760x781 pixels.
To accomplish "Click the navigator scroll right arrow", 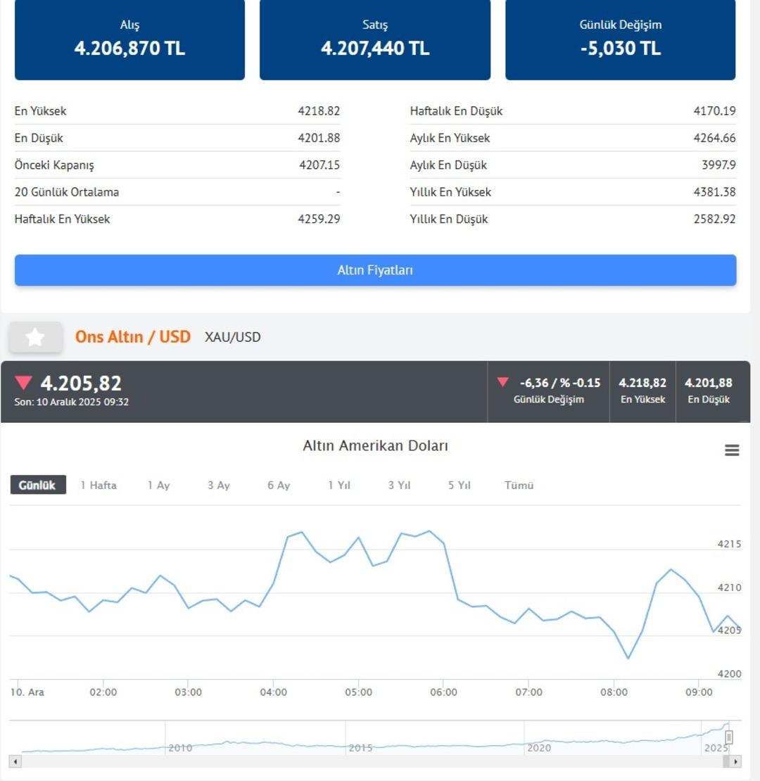I will pyautogui.click(x=736, y=761).
